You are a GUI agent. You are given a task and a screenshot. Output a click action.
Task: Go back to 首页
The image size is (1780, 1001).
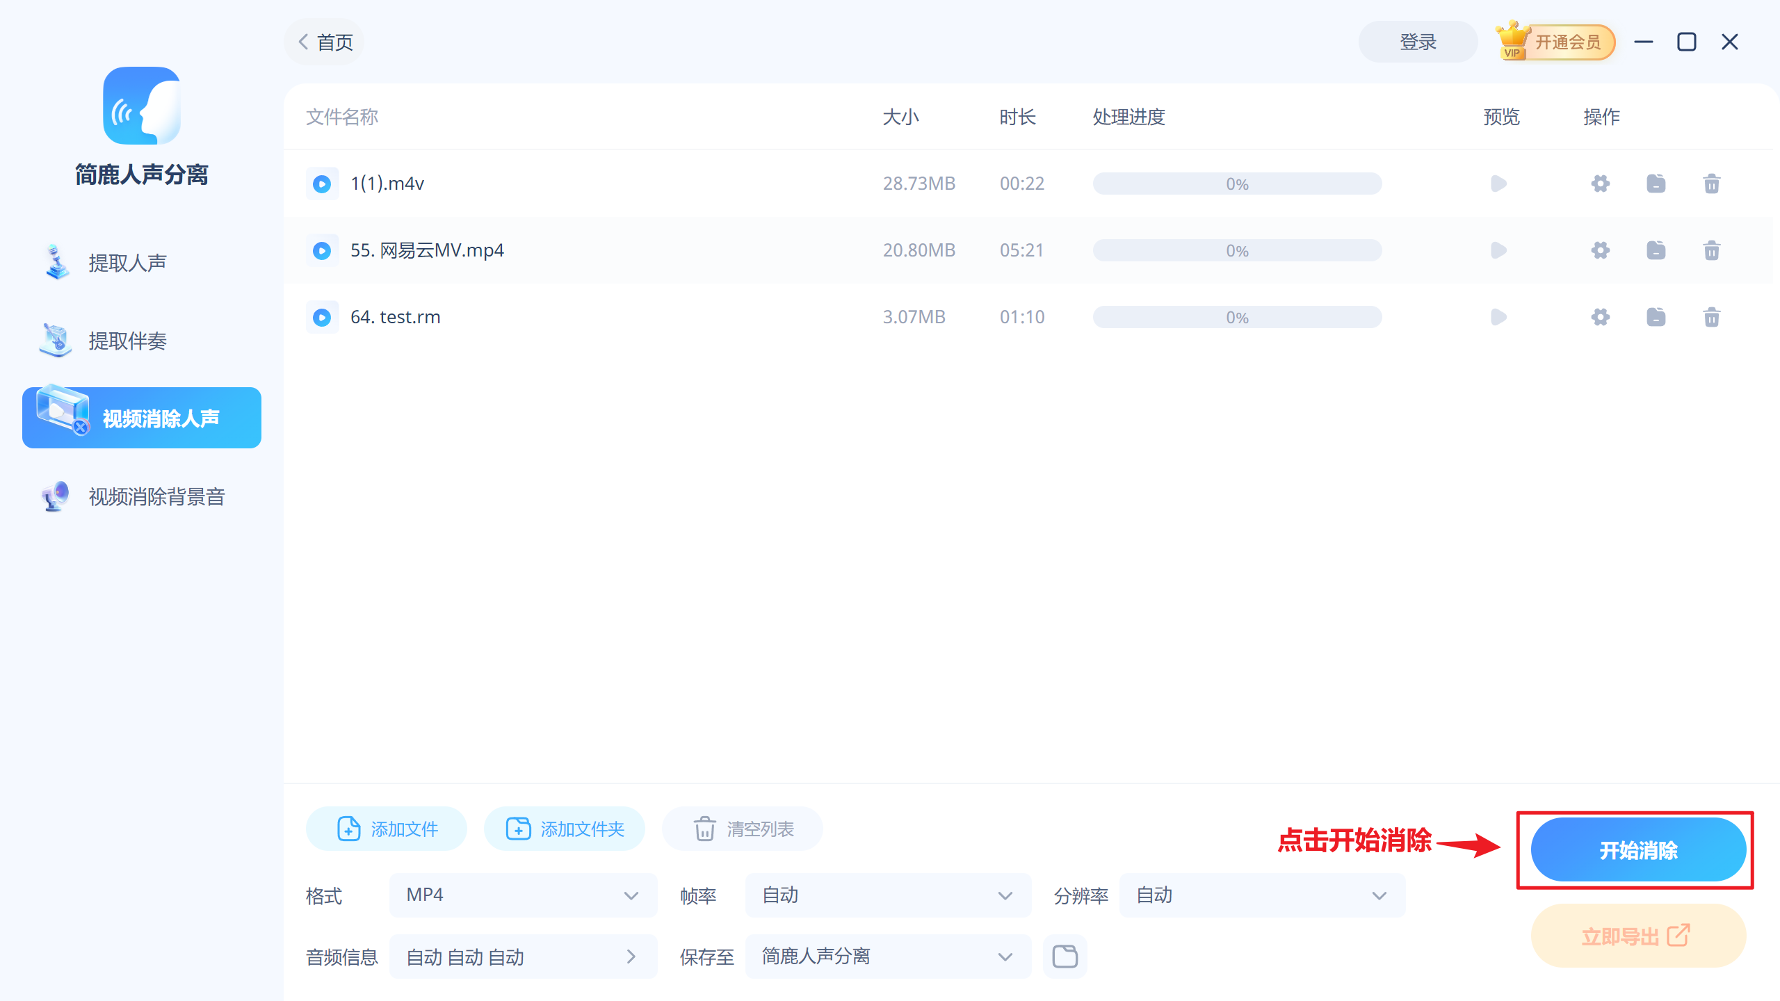tap(325, 42)
